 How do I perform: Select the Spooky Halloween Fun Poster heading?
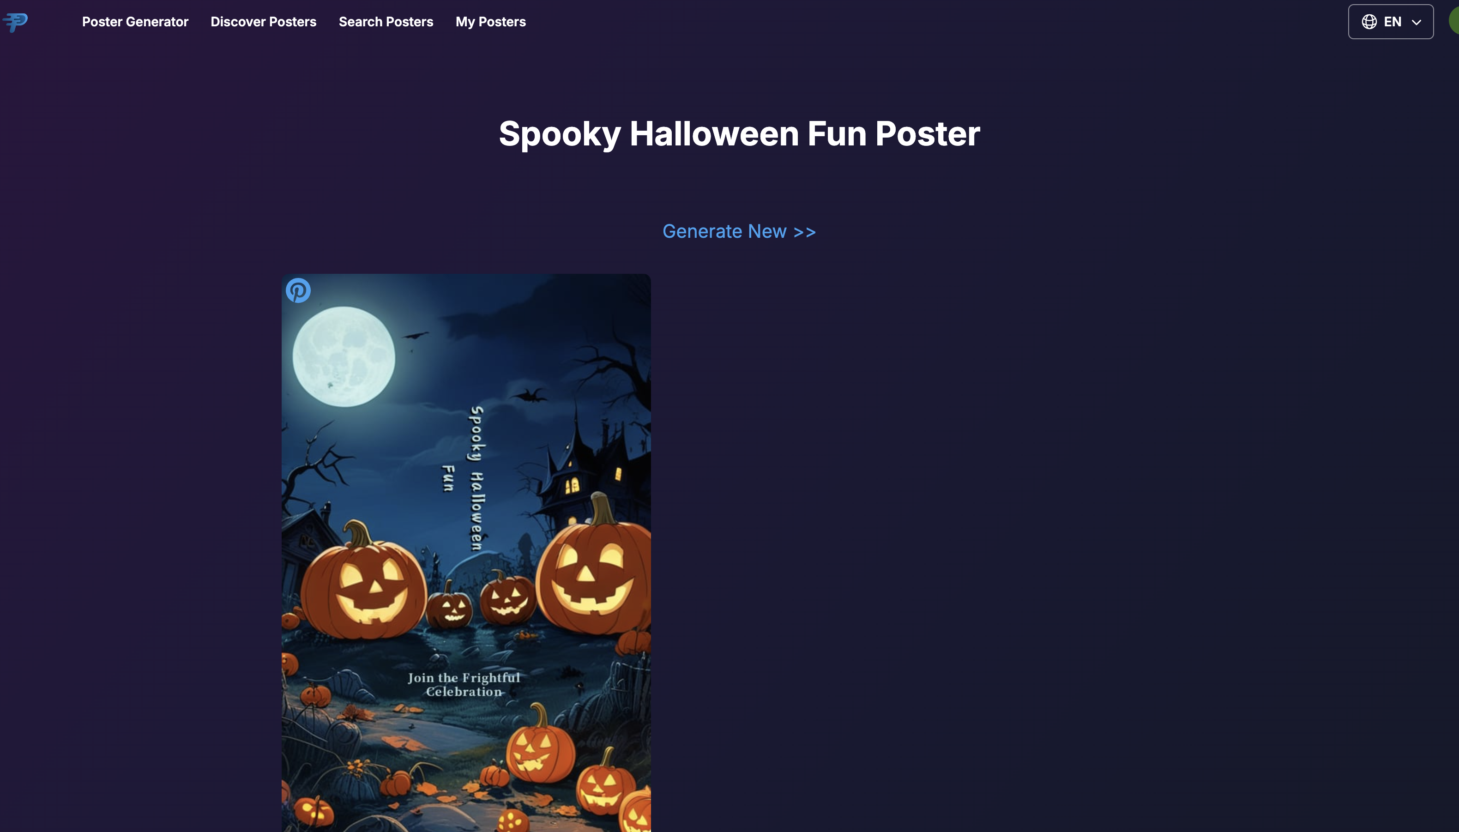(739, 134)
